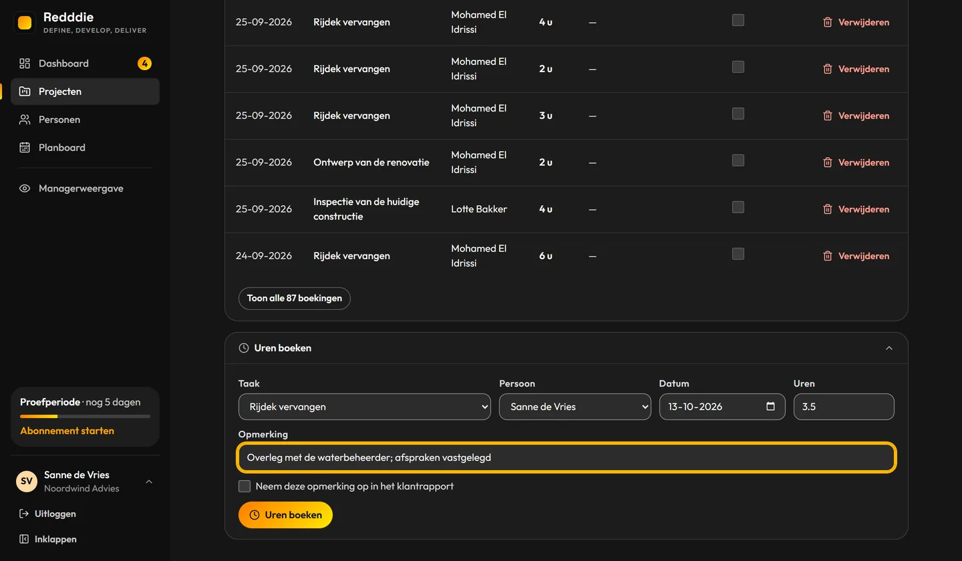Image resolution: width=962 pixels, height=561 pixels.
Task: Tick checkbox for Rijdek vervangen 3 u booking
Action: point(738,114)
